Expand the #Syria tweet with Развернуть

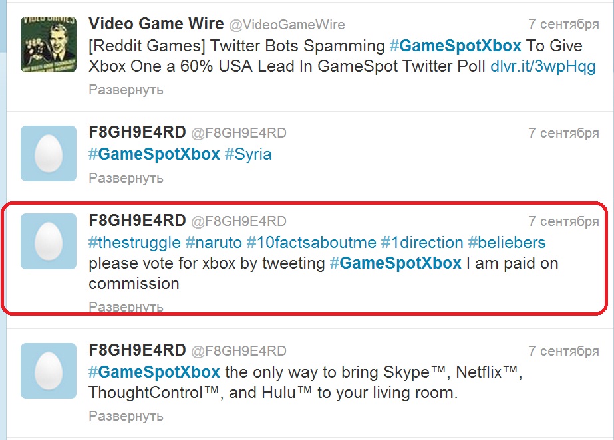pos(126,178)
